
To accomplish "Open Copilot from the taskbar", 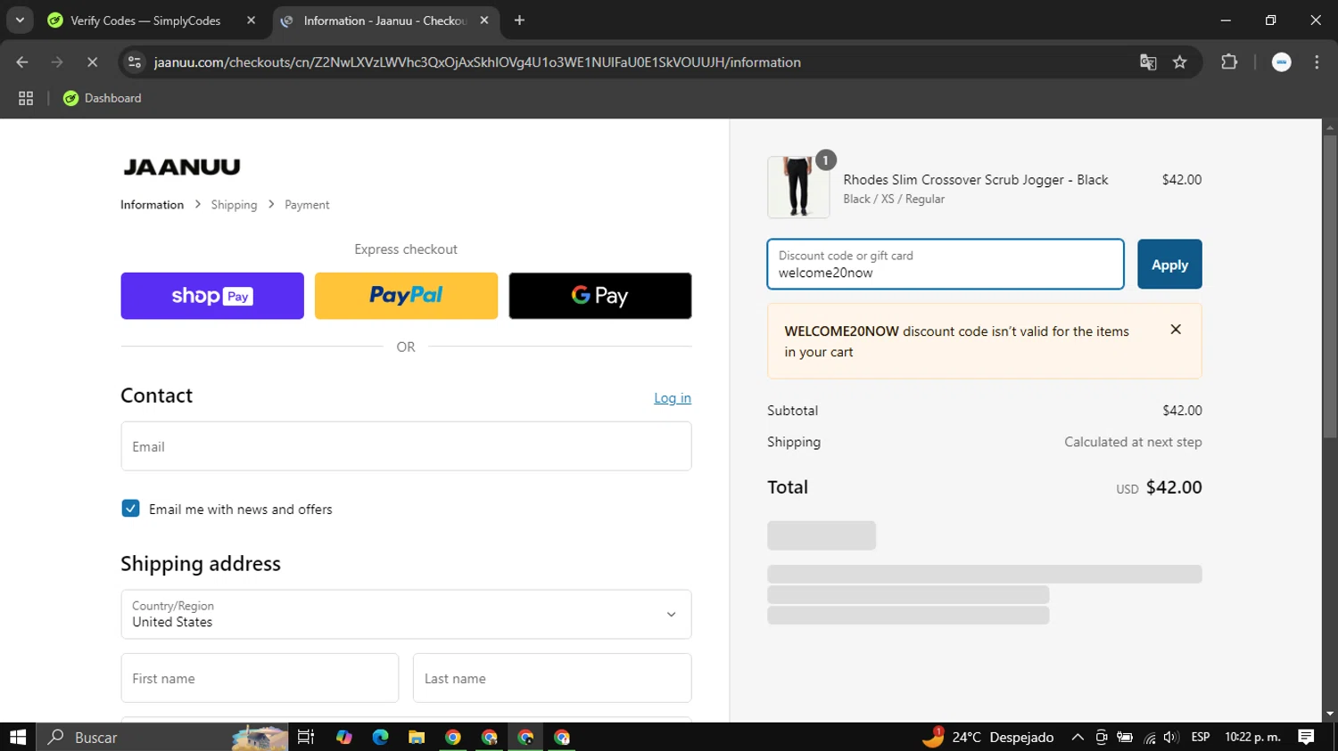I will [343, 737].
